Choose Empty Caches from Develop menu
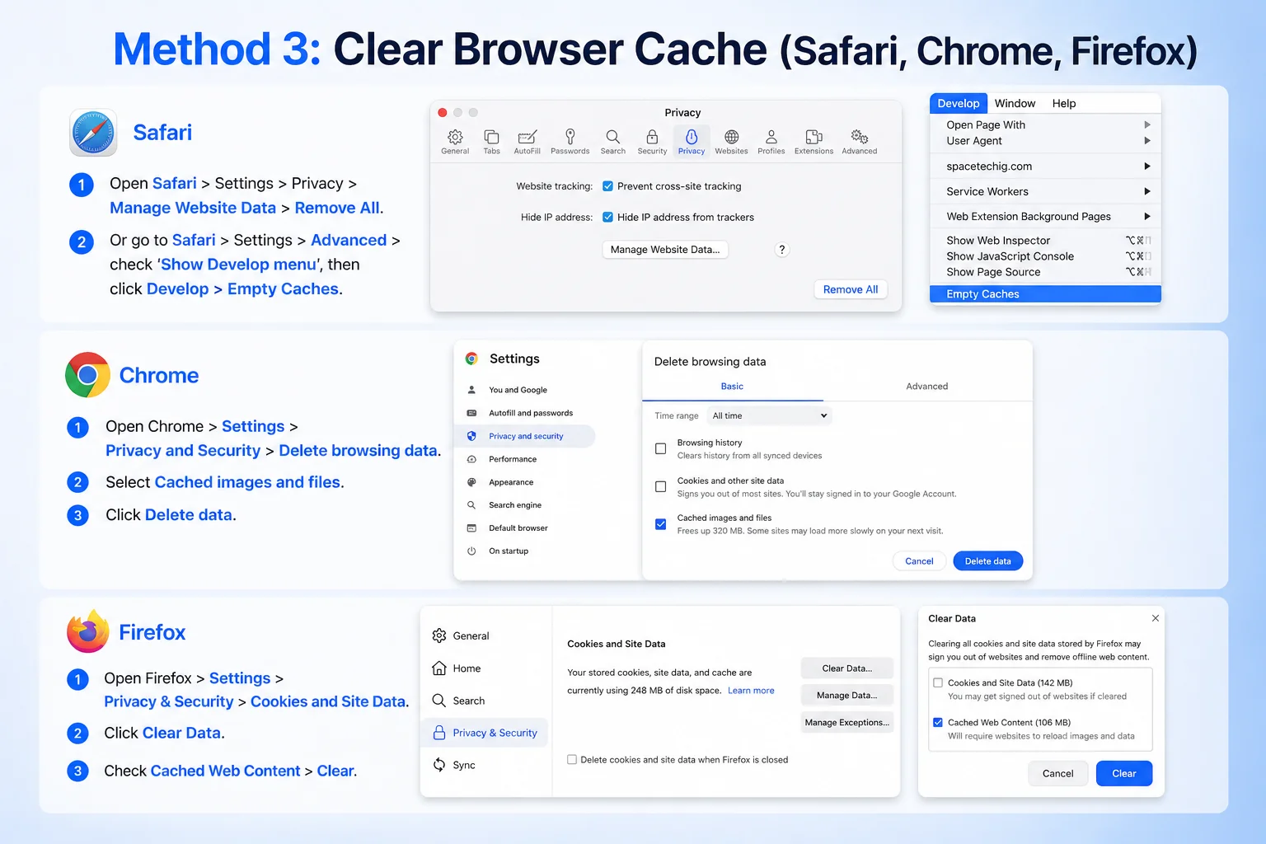 tap(1045, 293)
